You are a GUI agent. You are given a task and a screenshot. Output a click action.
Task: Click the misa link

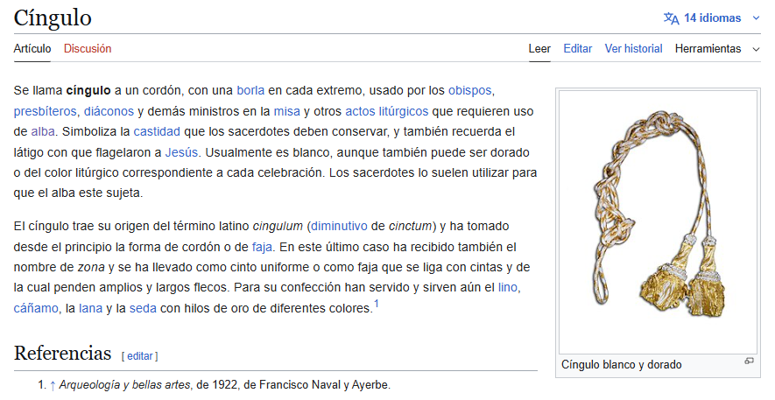[x=286, y=112]
